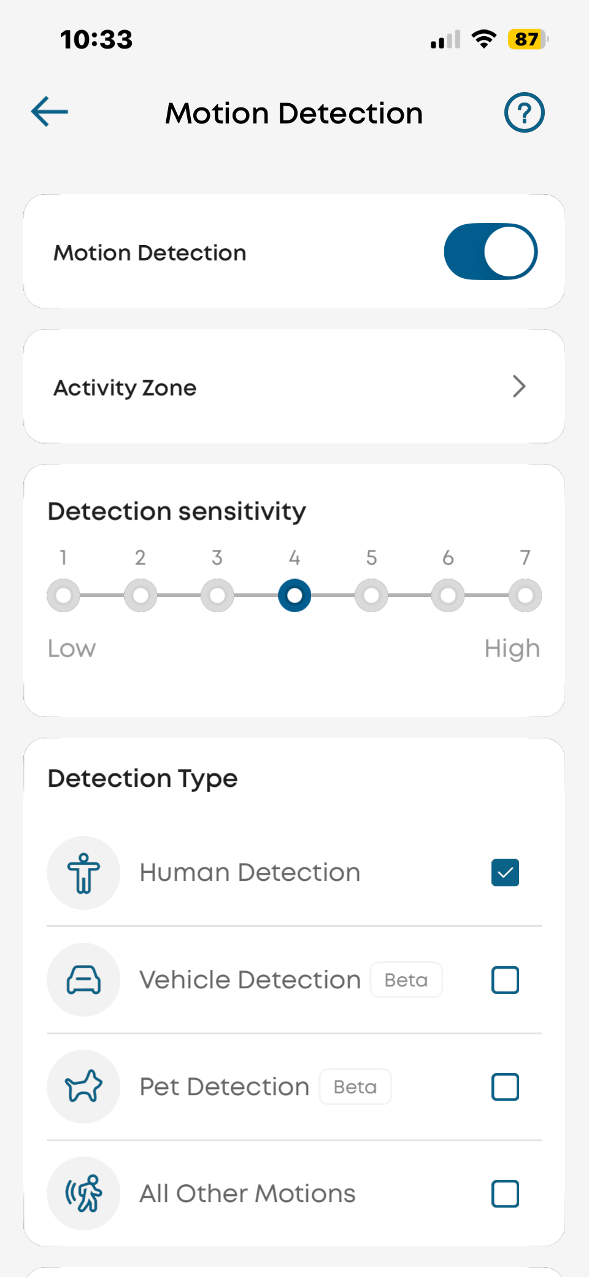The width and height of the screenshot is (589, 1277).
Task: Enable the All Other Motions checkbox
Action: 505,1193
